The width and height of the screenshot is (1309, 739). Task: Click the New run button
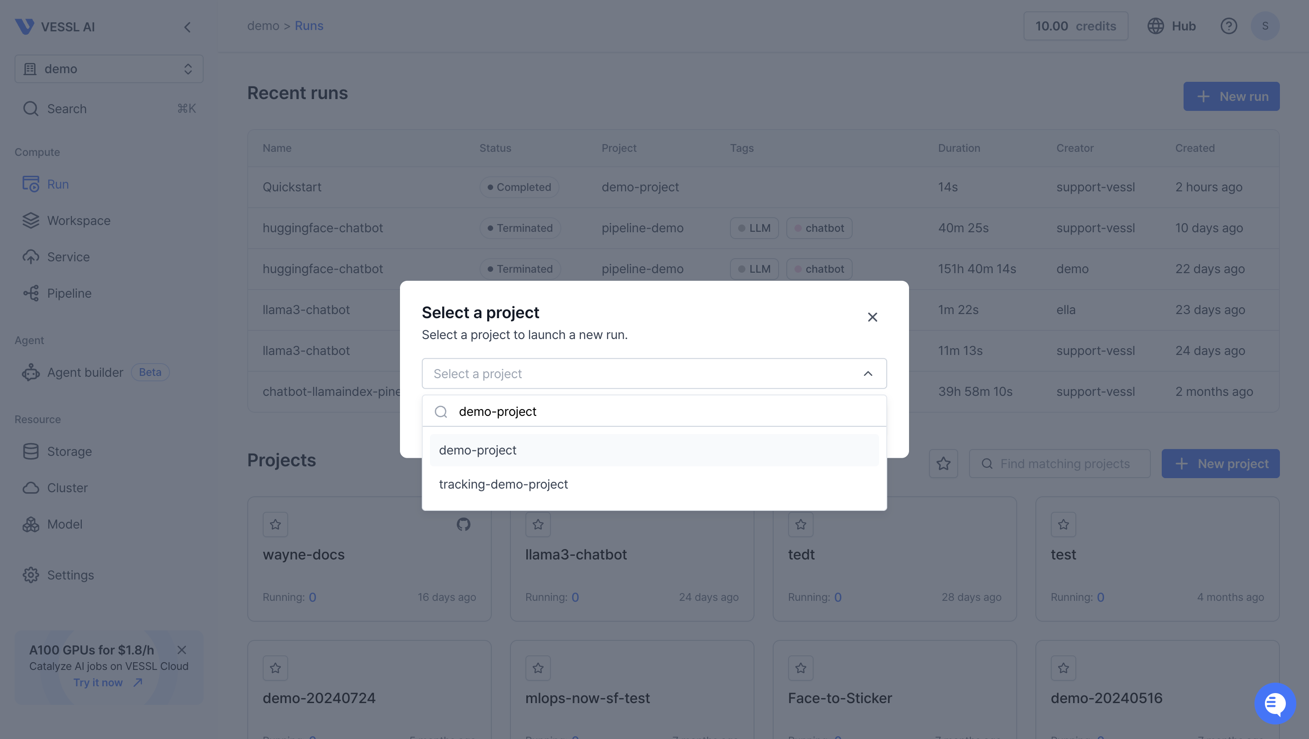(1231, 96)
